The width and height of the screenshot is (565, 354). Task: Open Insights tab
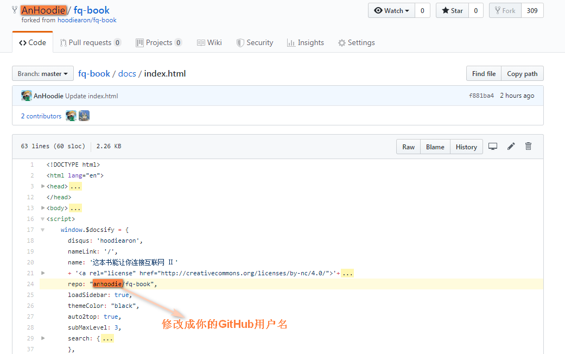[x=306, y=42]
